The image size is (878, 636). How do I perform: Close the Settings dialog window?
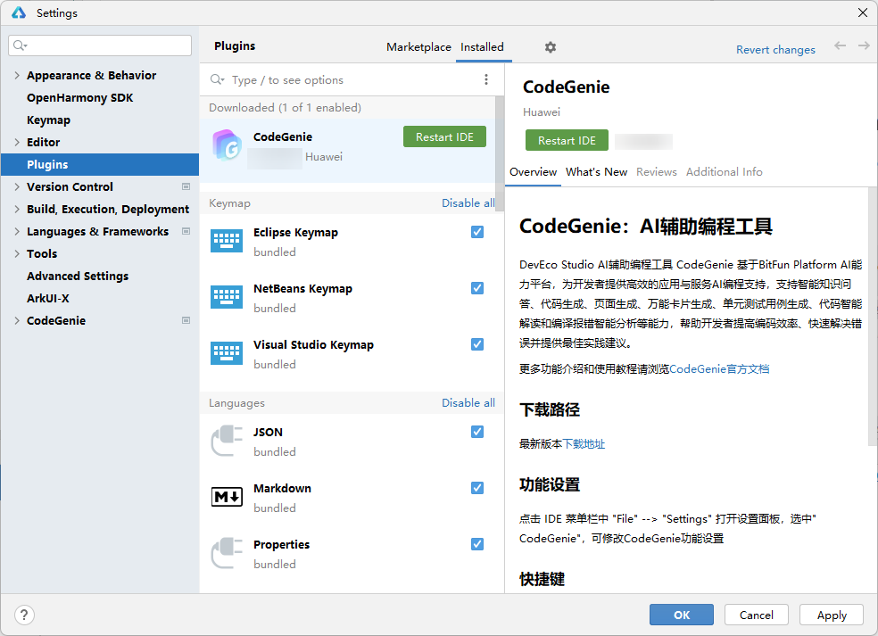coord(863,12)
